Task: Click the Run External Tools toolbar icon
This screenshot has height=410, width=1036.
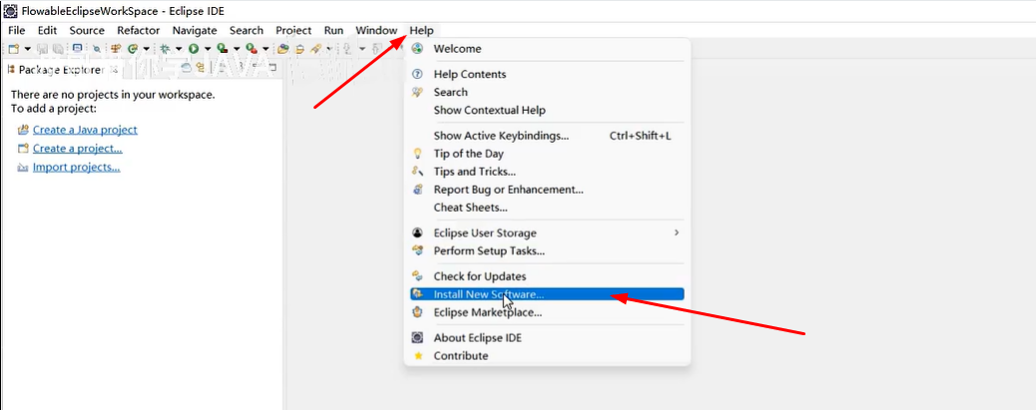Action: (252, 48)
